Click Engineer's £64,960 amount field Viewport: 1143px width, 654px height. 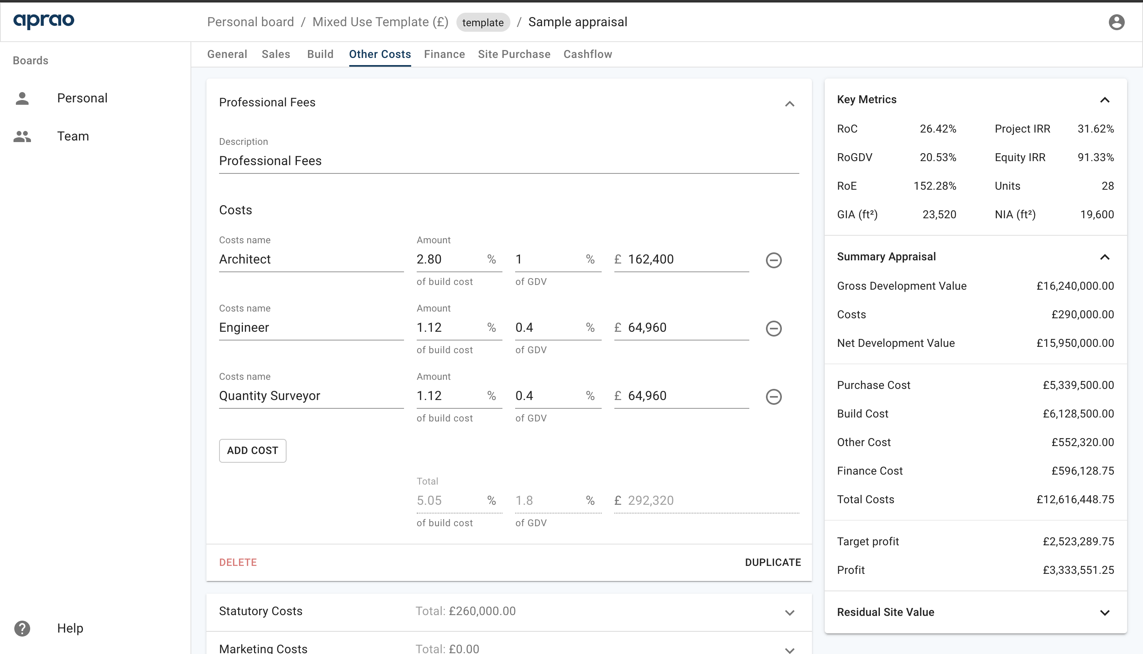pyautogui.click(x=681, y=327)
